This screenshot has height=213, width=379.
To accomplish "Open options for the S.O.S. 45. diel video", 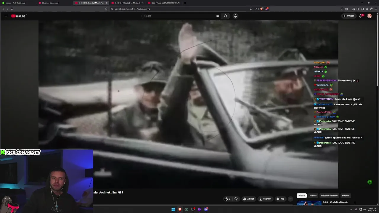I will point(355,203).
